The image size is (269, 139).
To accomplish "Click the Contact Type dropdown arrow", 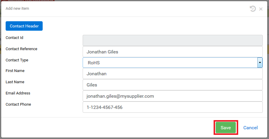I will [x=260, y=63].
